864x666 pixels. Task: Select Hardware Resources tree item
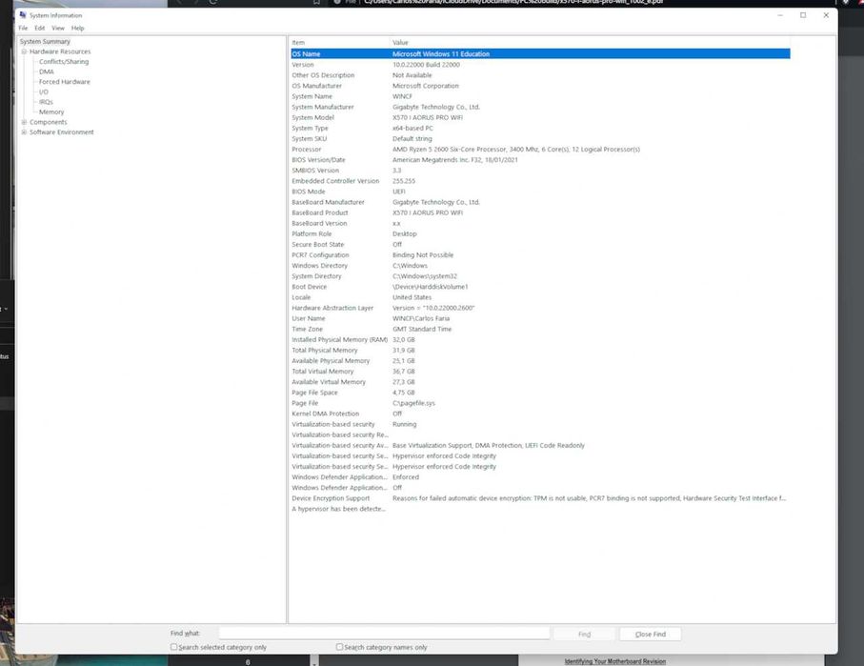(60, 51)
